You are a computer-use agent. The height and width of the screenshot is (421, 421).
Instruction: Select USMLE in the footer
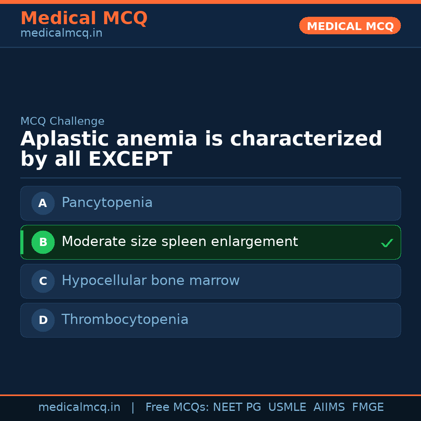coord(287,407)
